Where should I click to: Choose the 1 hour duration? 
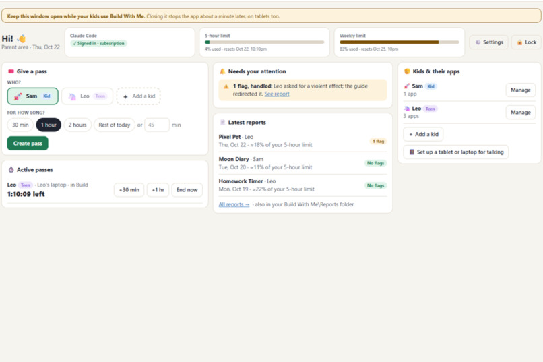49,125
